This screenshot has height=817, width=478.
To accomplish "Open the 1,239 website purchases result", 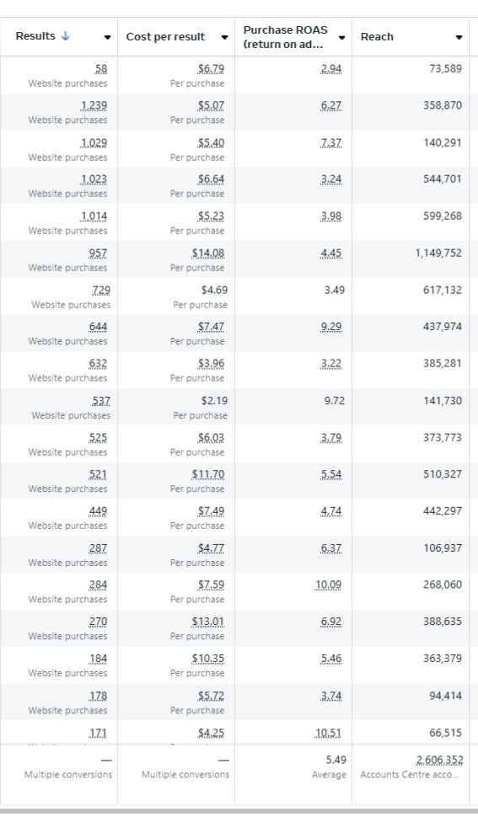I will click(94, 105).
